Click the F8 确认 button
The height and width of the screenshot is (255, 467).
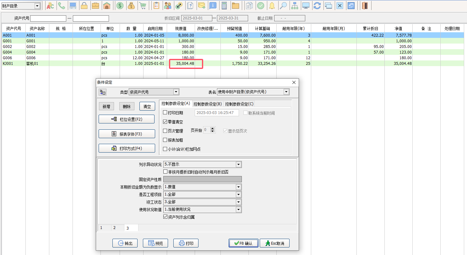[243, 243]
